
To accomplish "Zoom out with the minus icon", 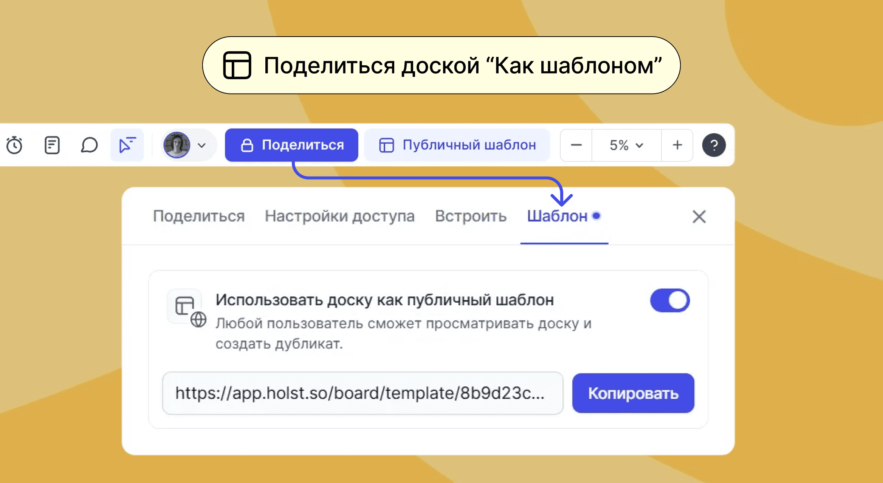I will click(576, 145).
